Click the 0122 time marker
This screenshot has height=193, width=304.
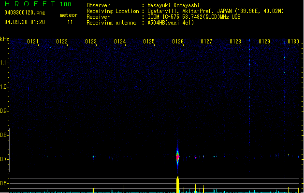(62, 41)
